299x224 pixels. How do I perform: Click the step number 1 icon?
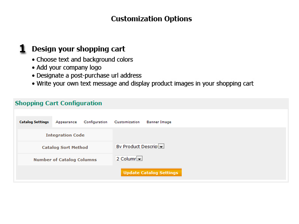23,49
